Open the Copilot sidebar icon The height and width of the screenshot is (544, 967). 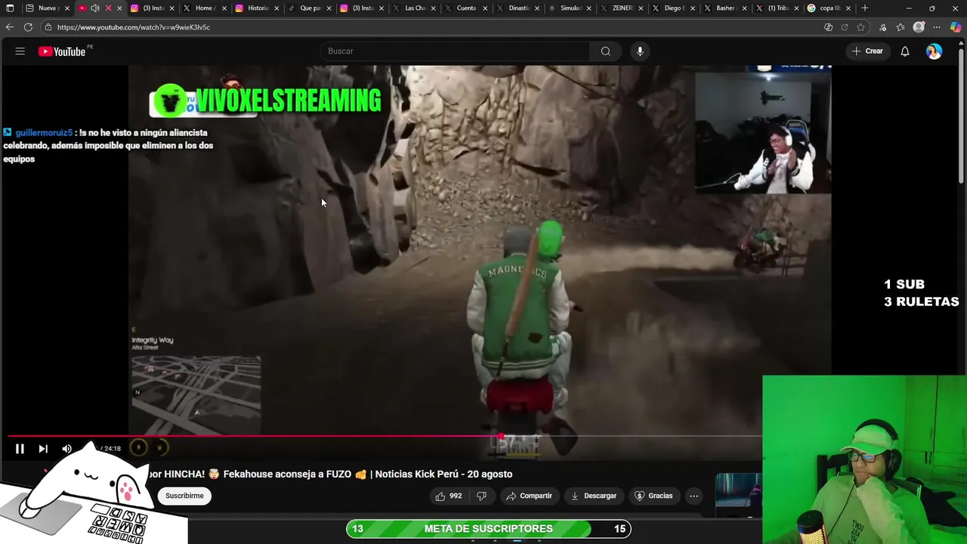(956, 27)
